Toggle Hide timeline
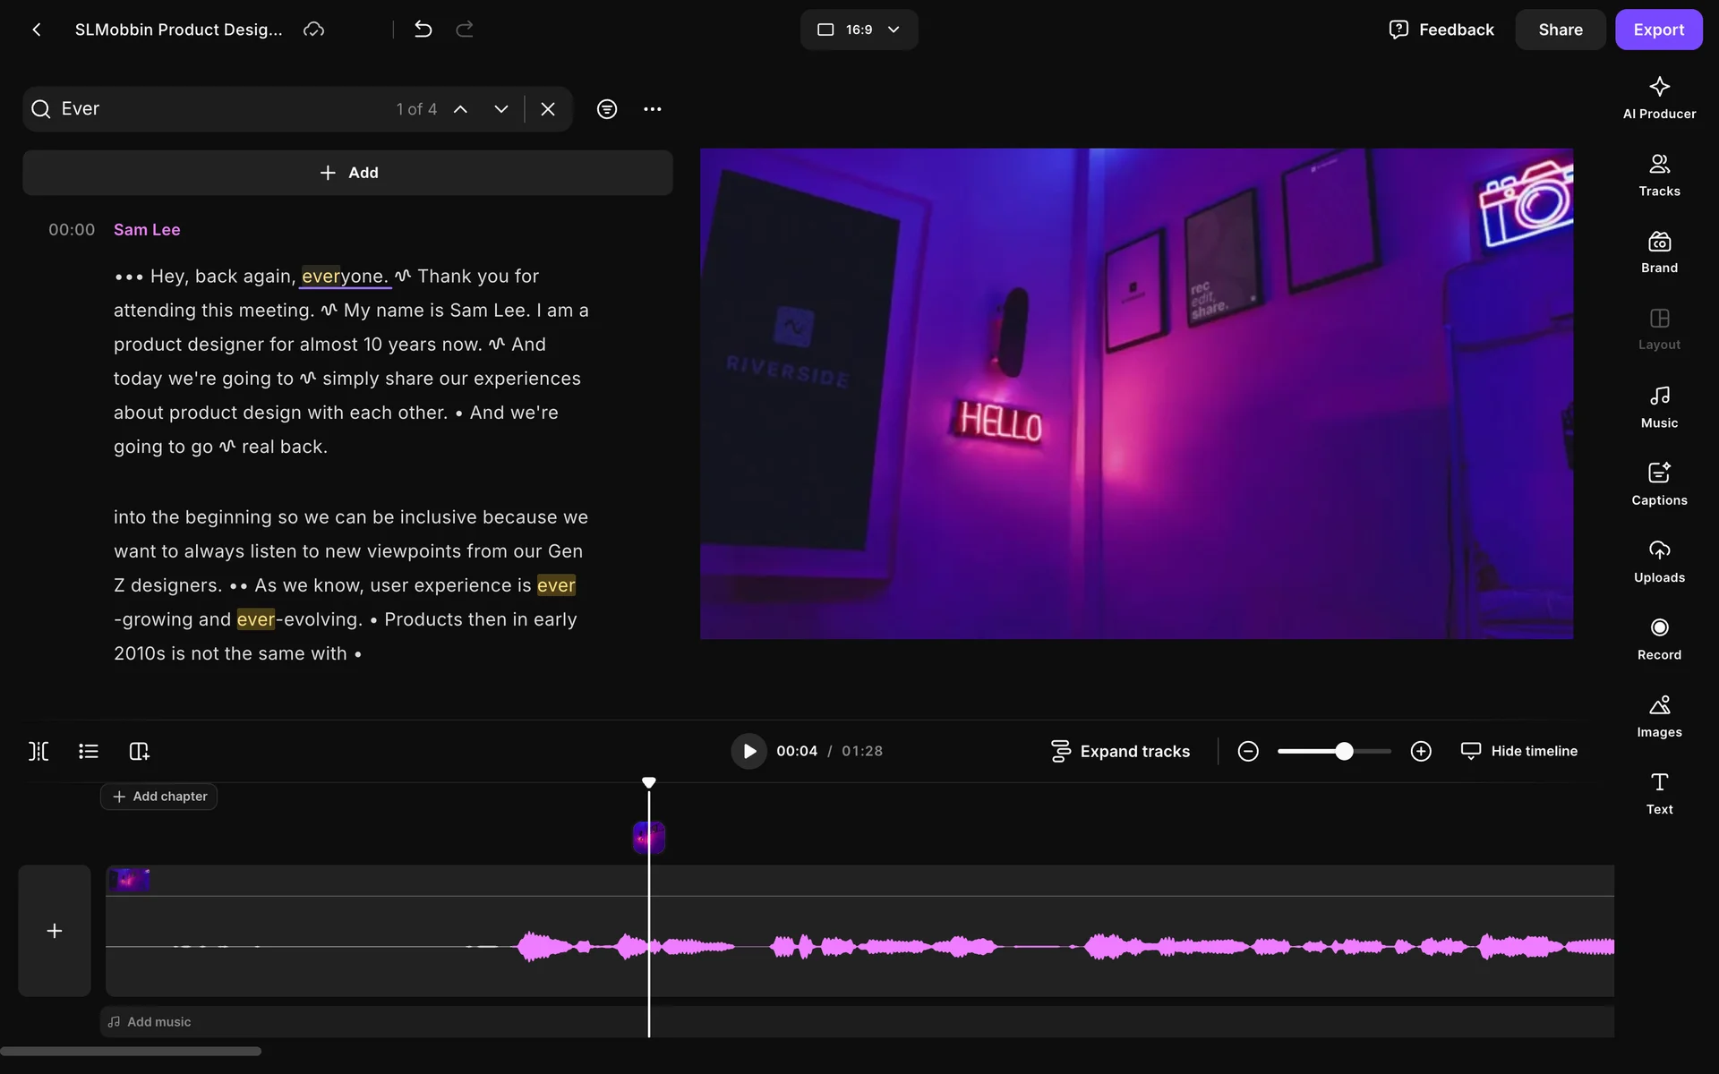This screenshot has width=1719, height=1074. tap(1518, 751)
